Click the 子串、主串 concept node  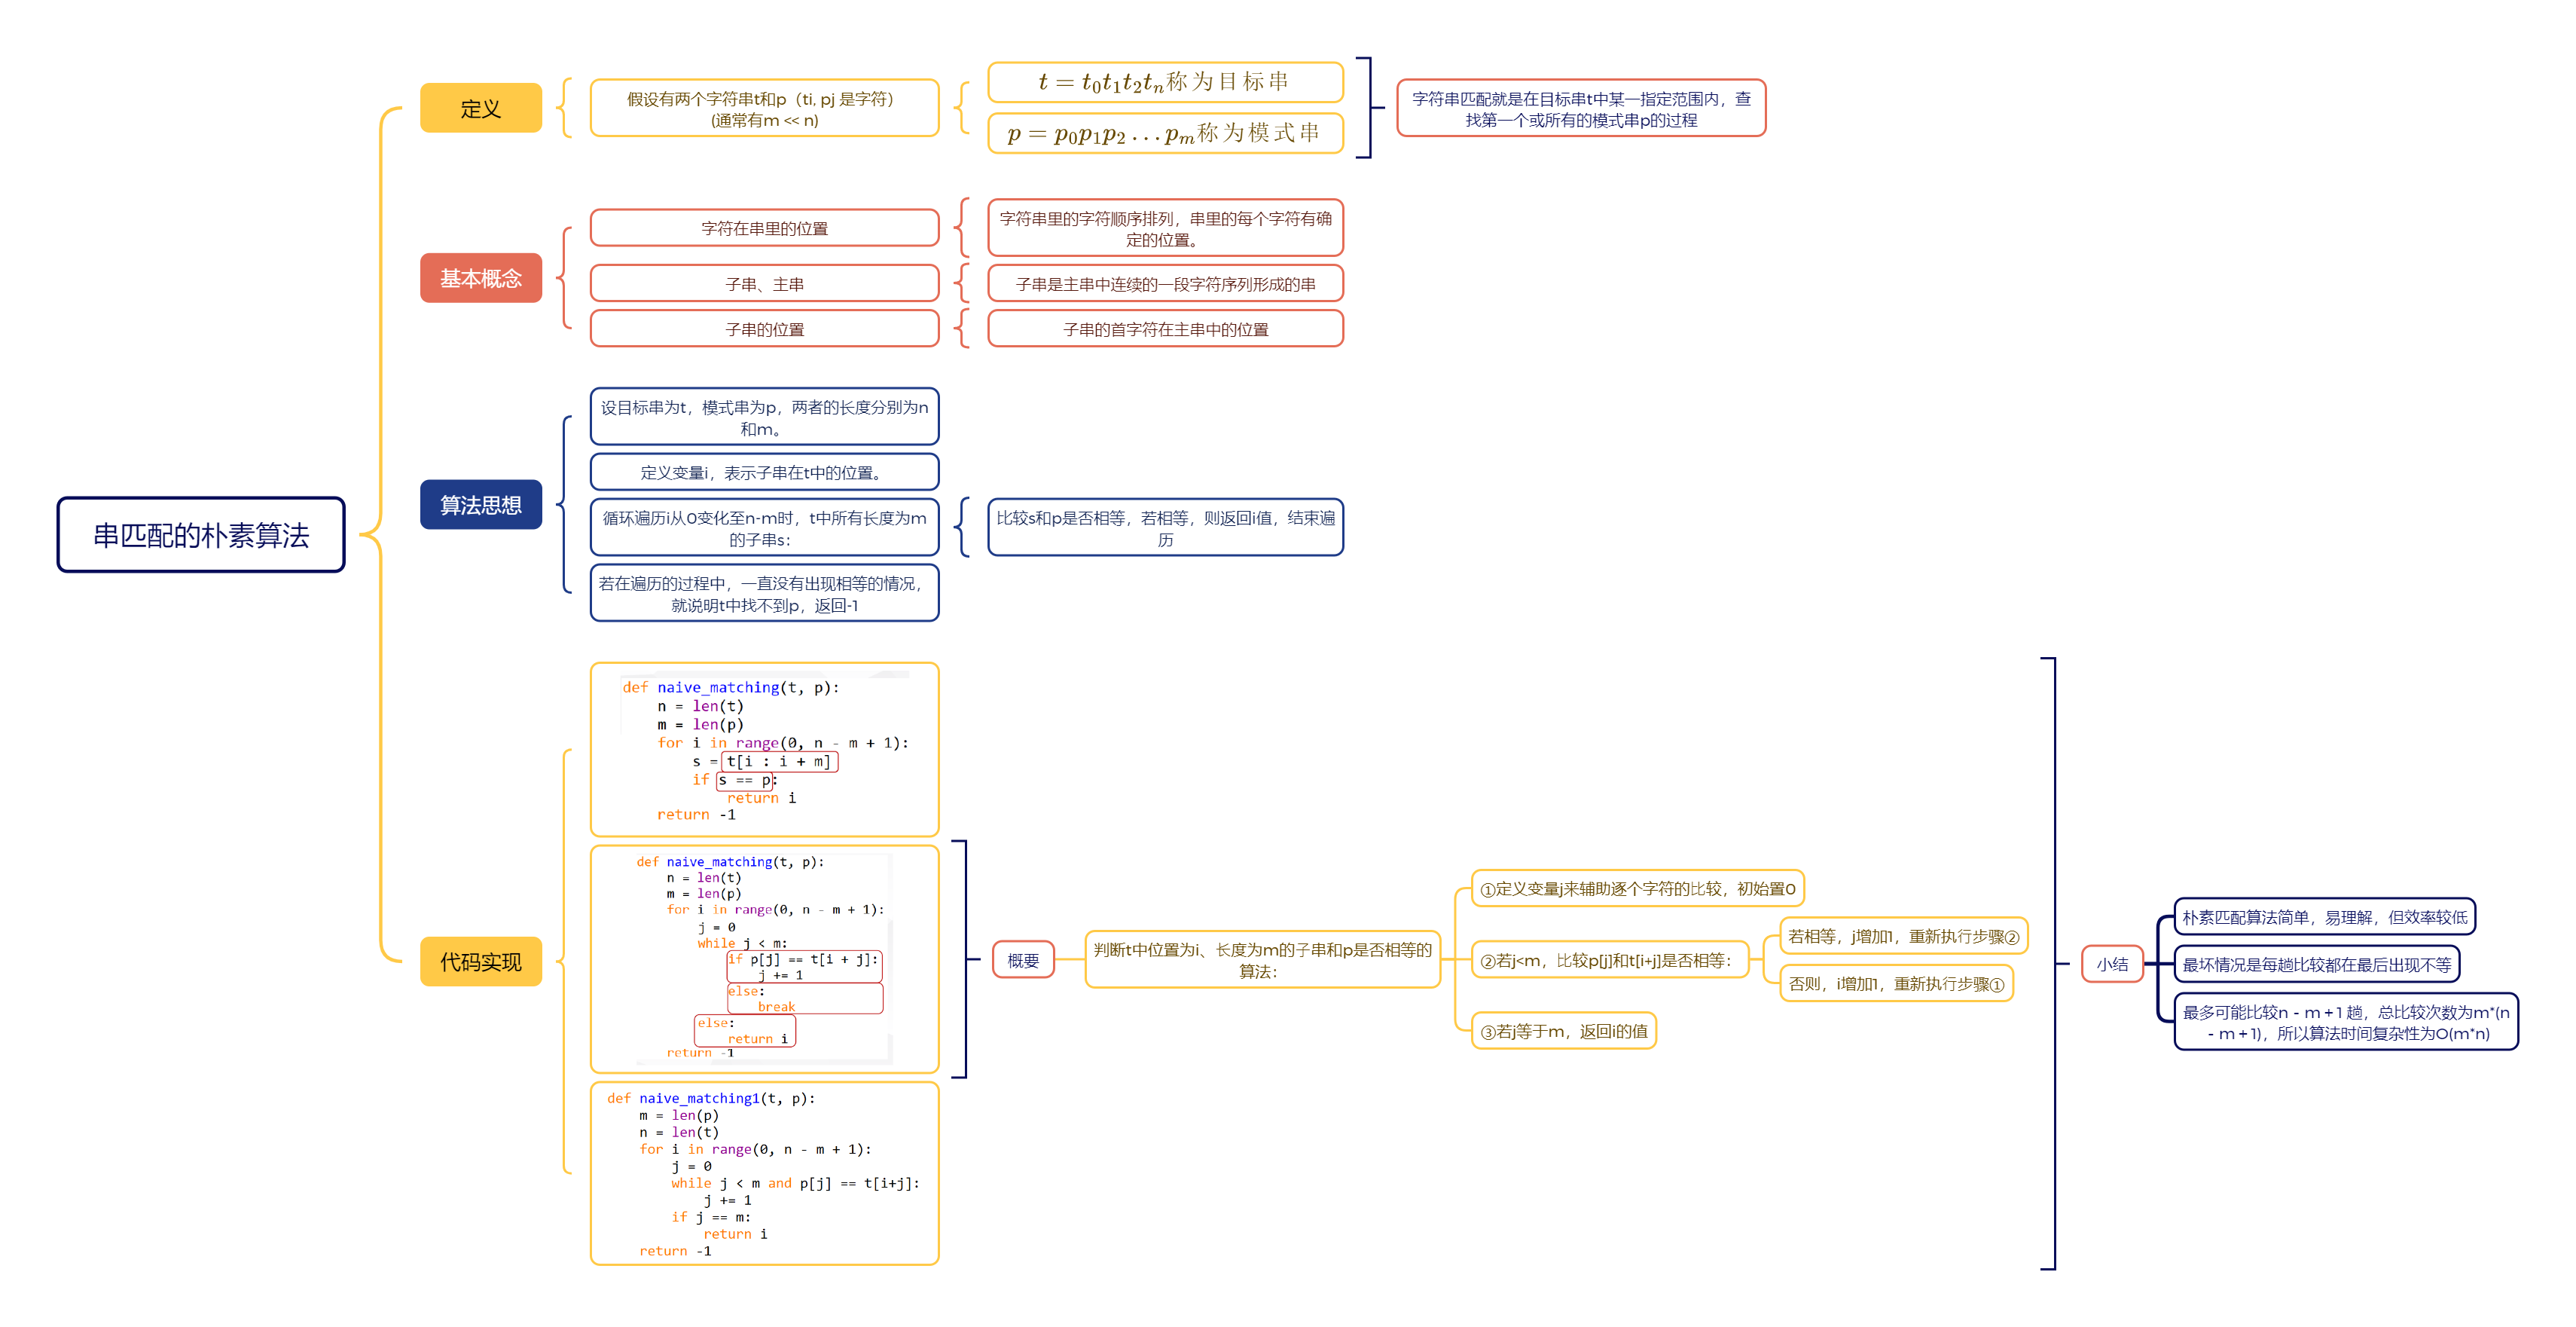click(x=764, y=284)
